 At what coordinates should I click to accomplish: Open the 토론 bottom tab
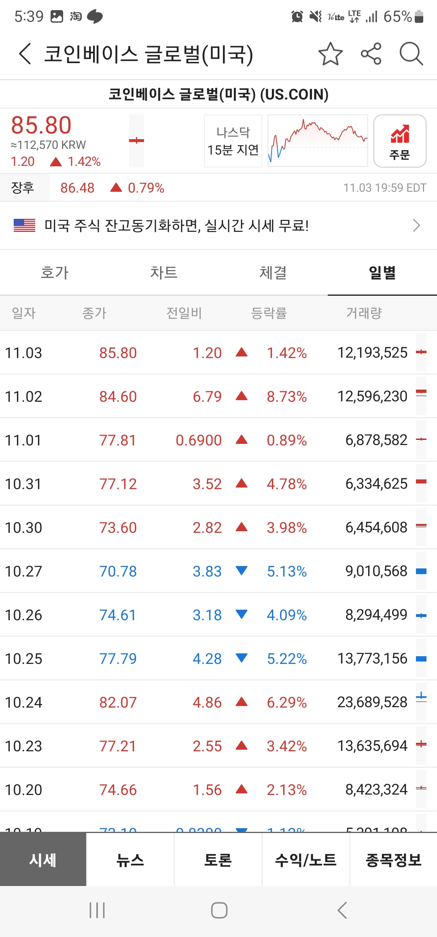tap(218, 860)
